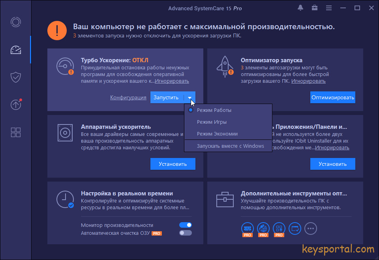The width and height of the screenshot is (379, 260).
Task: Turn off the Performance Monitor switch
Action: [x=185, y=225]
